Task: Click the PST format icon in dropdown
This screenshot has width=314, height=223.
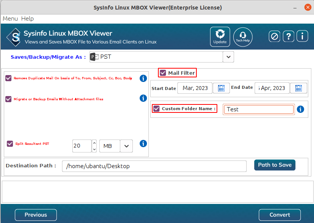Action: (x=94, y=57)
